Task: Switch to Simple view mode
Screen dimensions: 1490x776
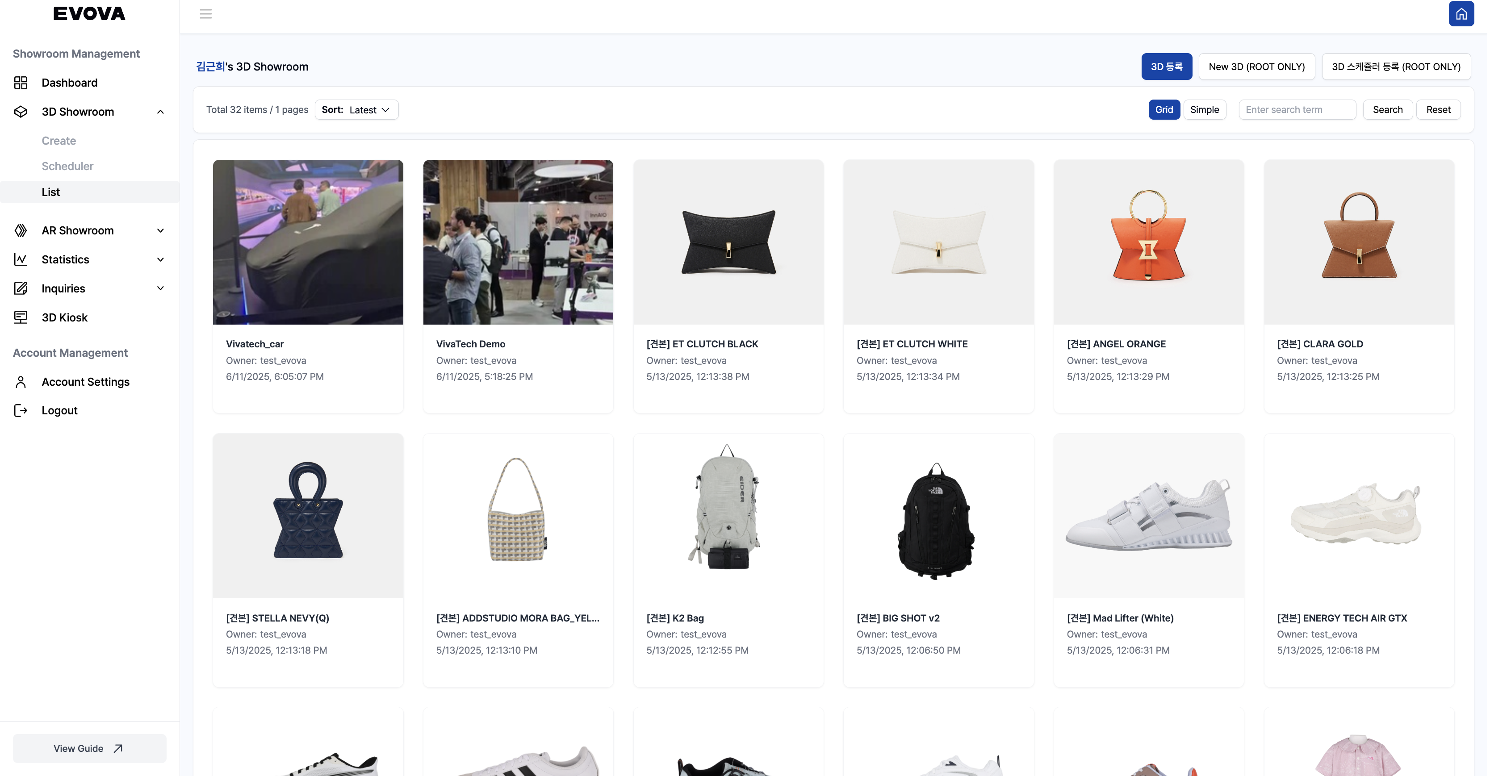Action: coord(1205,109)
